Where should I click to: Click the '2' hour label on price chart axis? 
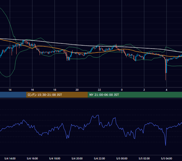pyautogui.click(x=144, y=90)
